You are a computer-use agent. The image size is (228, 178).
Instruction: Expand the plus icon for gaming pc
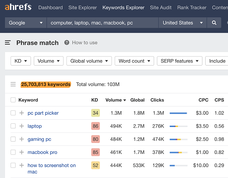[21, 139]
